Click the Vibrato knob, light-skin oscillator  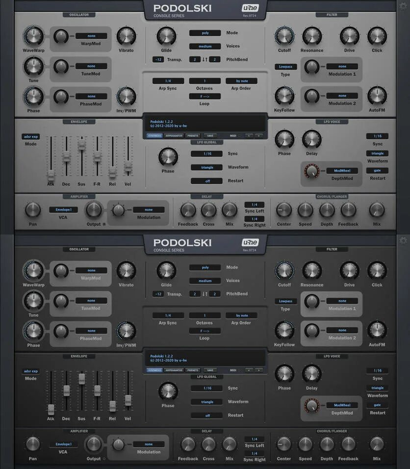(126, 36)
